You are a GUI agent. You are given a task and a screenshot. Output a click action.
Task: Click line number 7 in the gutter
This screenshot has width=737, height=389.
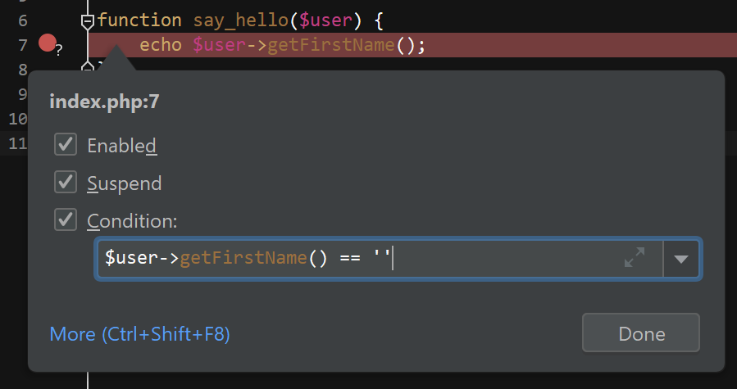[22, 45]
